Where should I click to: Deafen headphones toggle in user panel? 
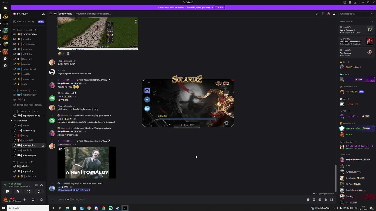pyautogui.click(x=33, y=200)
